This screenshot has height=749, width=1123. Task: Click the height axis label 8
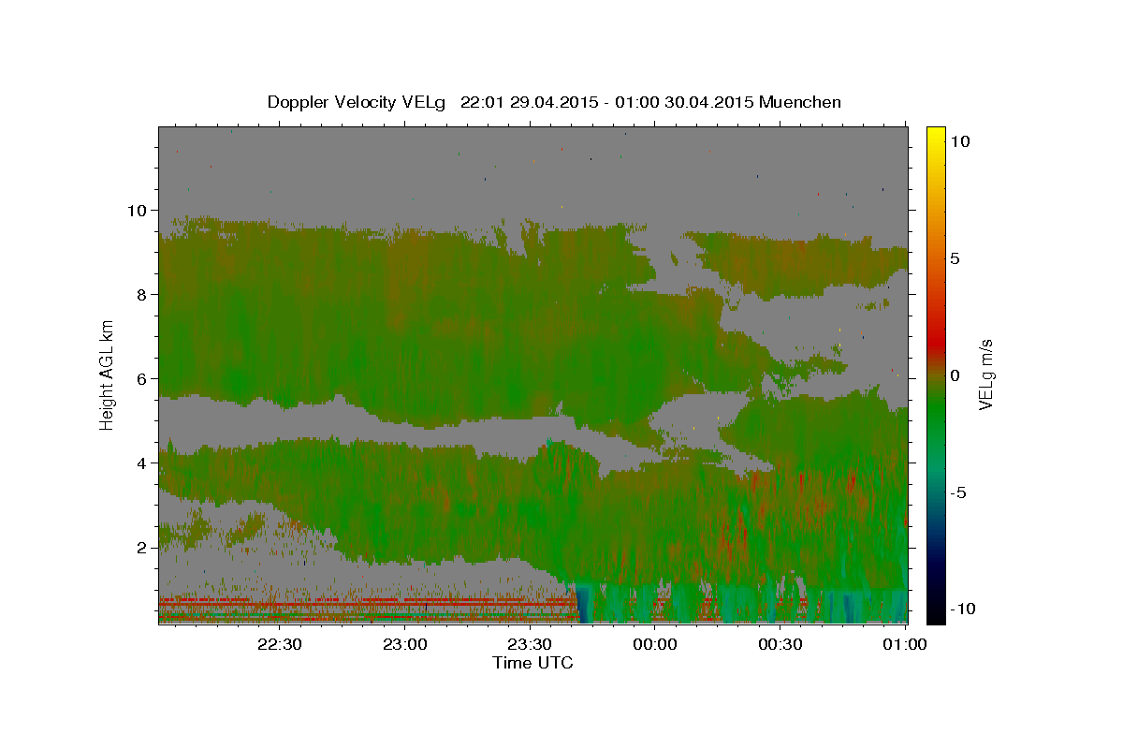tap(142, 294)
